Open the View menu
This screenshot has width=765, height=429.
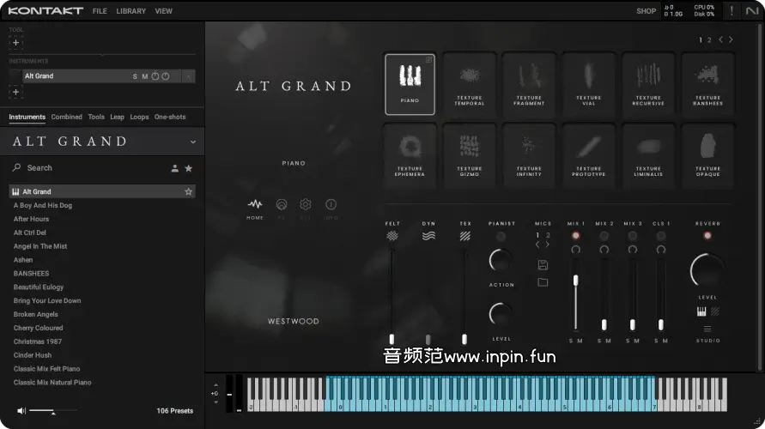(163, 10)
